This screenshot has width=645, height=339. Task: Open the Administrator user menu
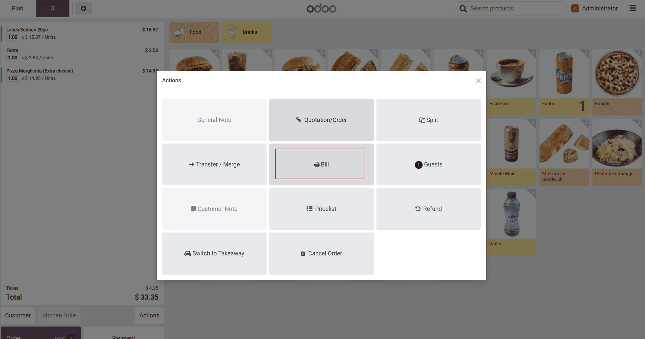tap(595, 8)
